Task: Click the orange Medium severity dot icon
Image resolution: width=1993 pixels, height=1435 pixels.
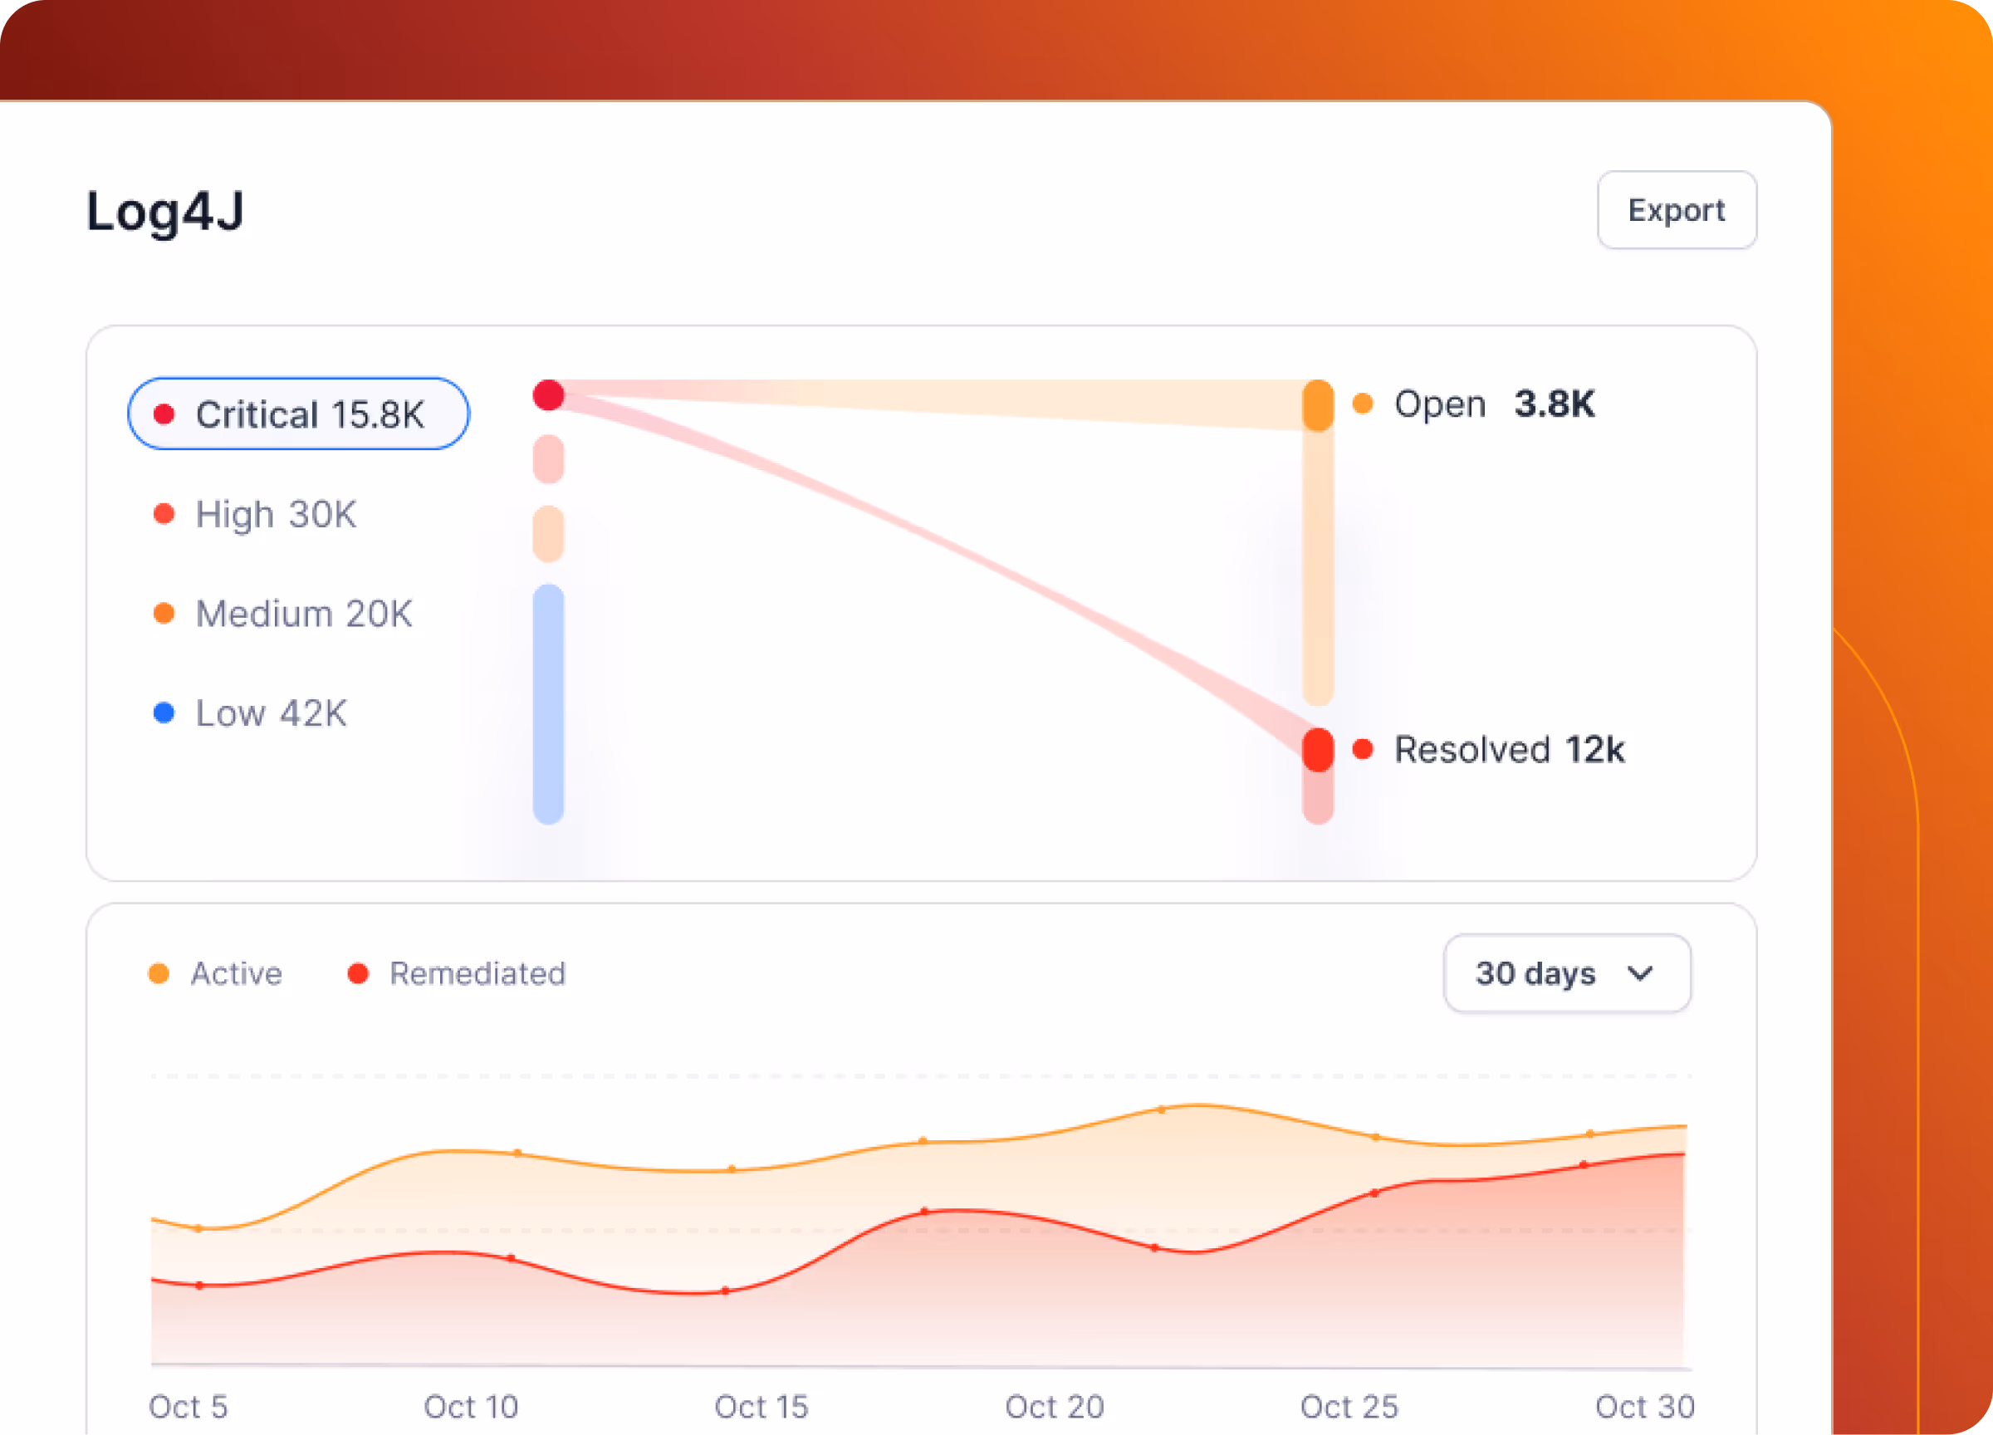Action: pyautogui.click(x=164, y=614)
